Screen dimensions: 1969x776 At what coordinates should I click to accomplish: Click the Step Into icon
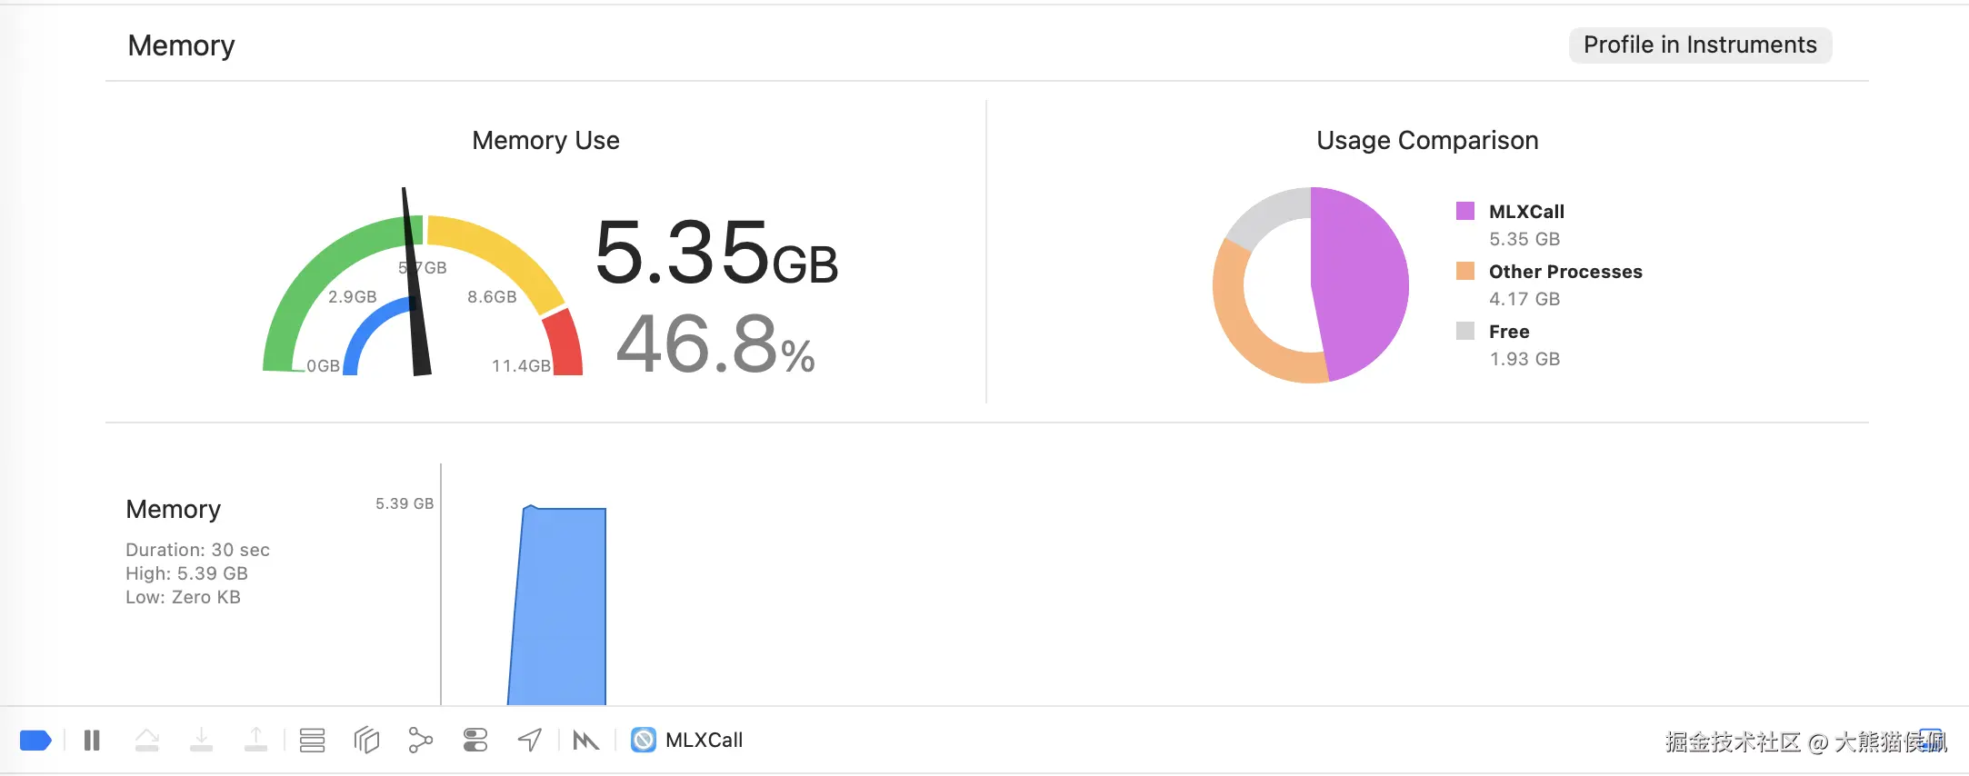pos(202,741)
